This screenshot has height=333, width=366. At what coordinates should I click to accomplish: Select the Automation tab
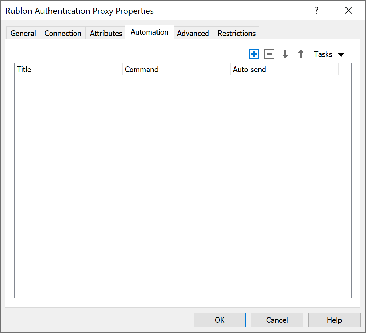pos(149,32)
